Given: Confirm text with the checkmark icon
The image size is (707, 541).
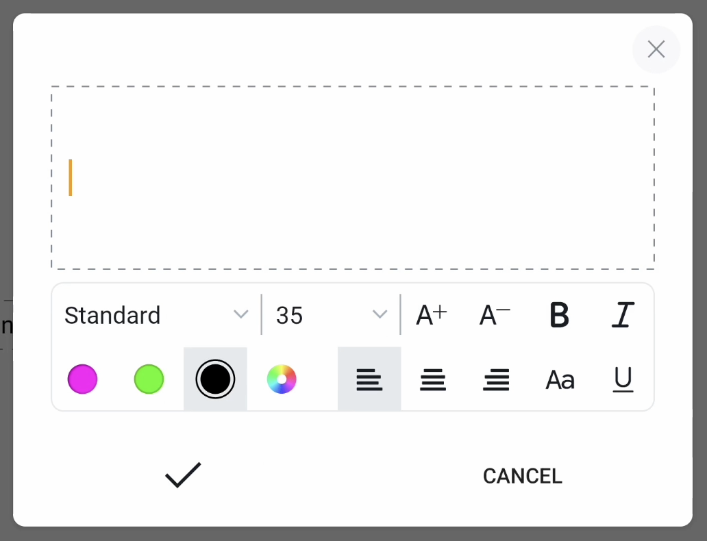Looking at the screenshot, I should click(x=182, y=473).
